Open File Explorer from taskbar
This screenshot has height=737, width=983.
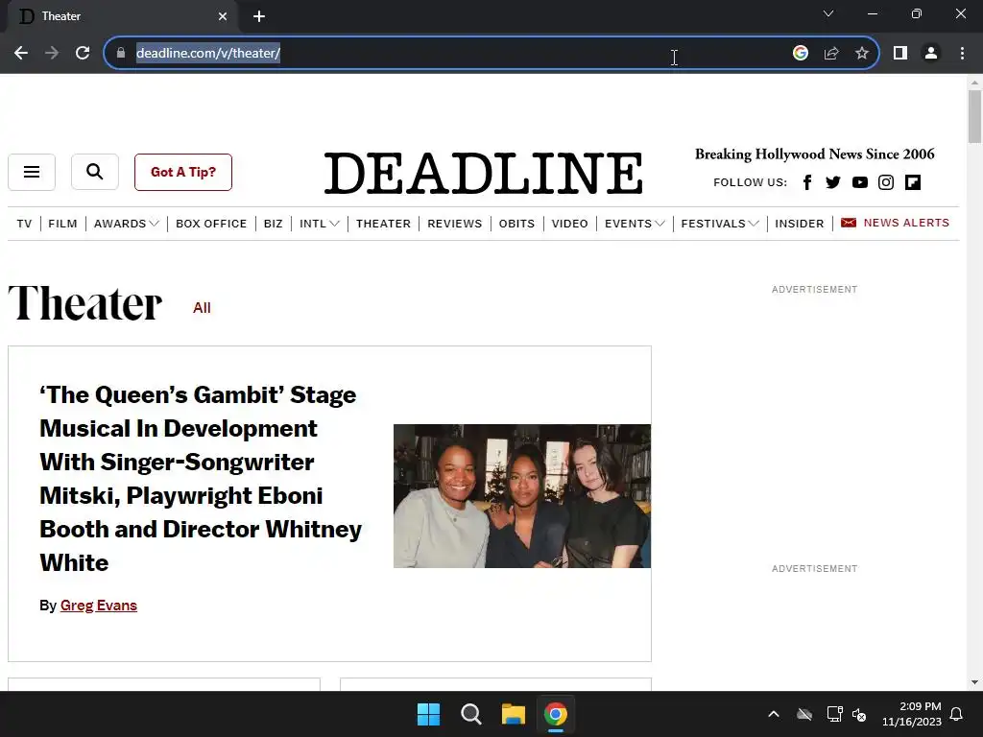[x=514, y=714]
